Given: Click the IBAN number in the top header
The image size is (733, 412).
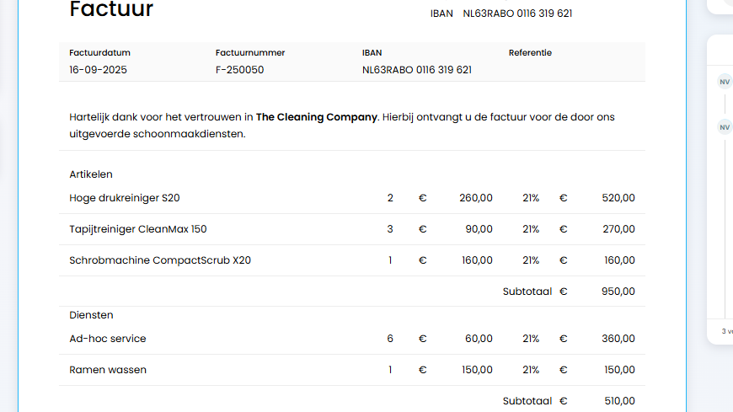Looking at the screenshot, I should pos(517,13).
